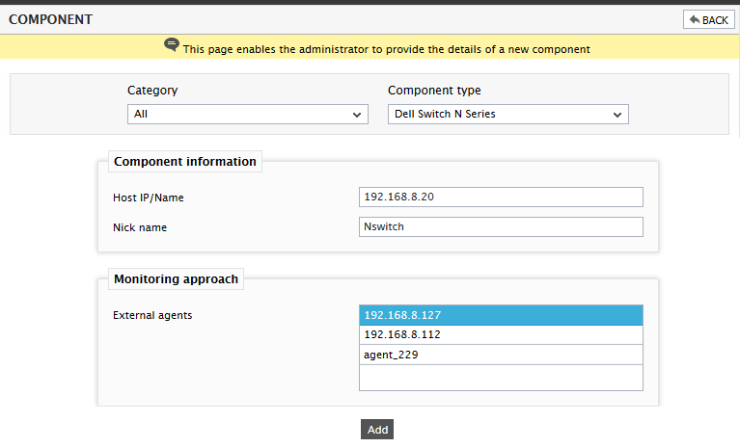The image size is (740, 448).
Task: Click the yellow information banner text
Action: (x=387, y=49)
